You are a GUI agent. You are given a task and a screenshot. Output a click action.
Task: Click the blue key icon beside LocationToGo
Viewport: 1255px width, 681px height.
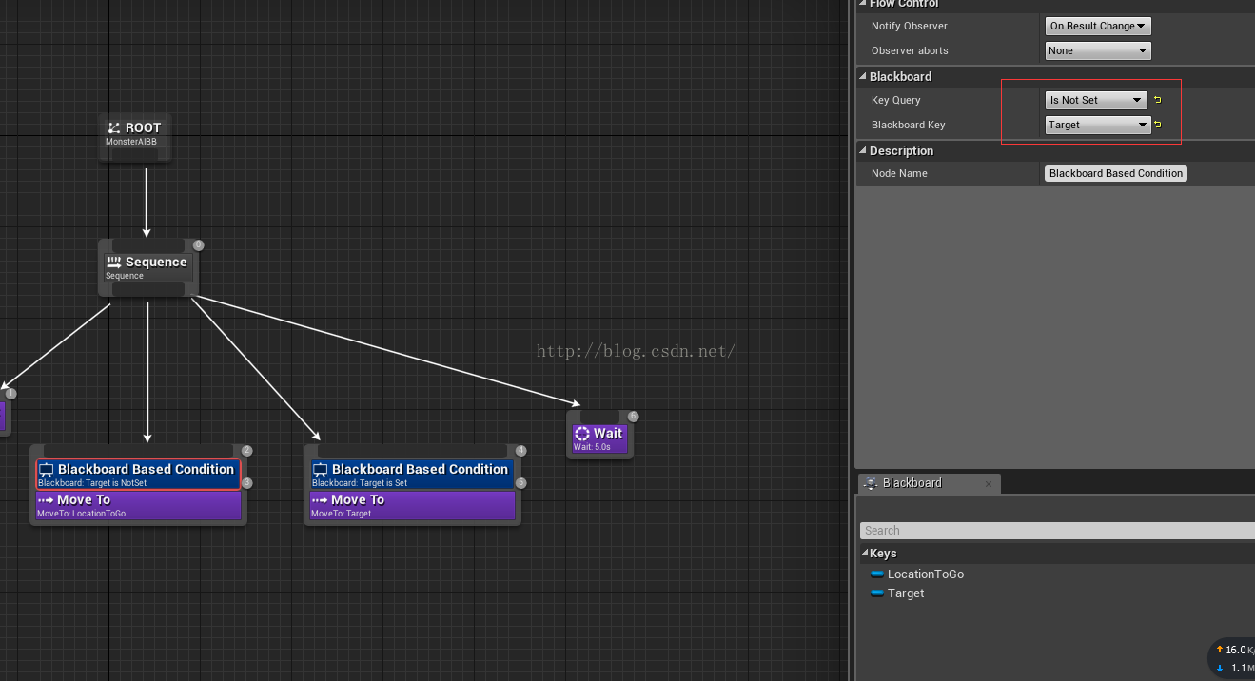point(877,574)
